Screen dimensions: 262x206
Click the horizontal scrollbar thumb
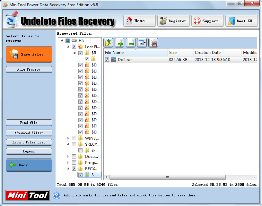(x=168, y=177)
